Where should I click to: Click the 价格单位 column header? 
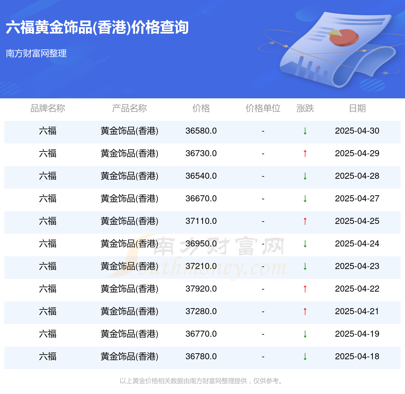[x=263, y=108]
